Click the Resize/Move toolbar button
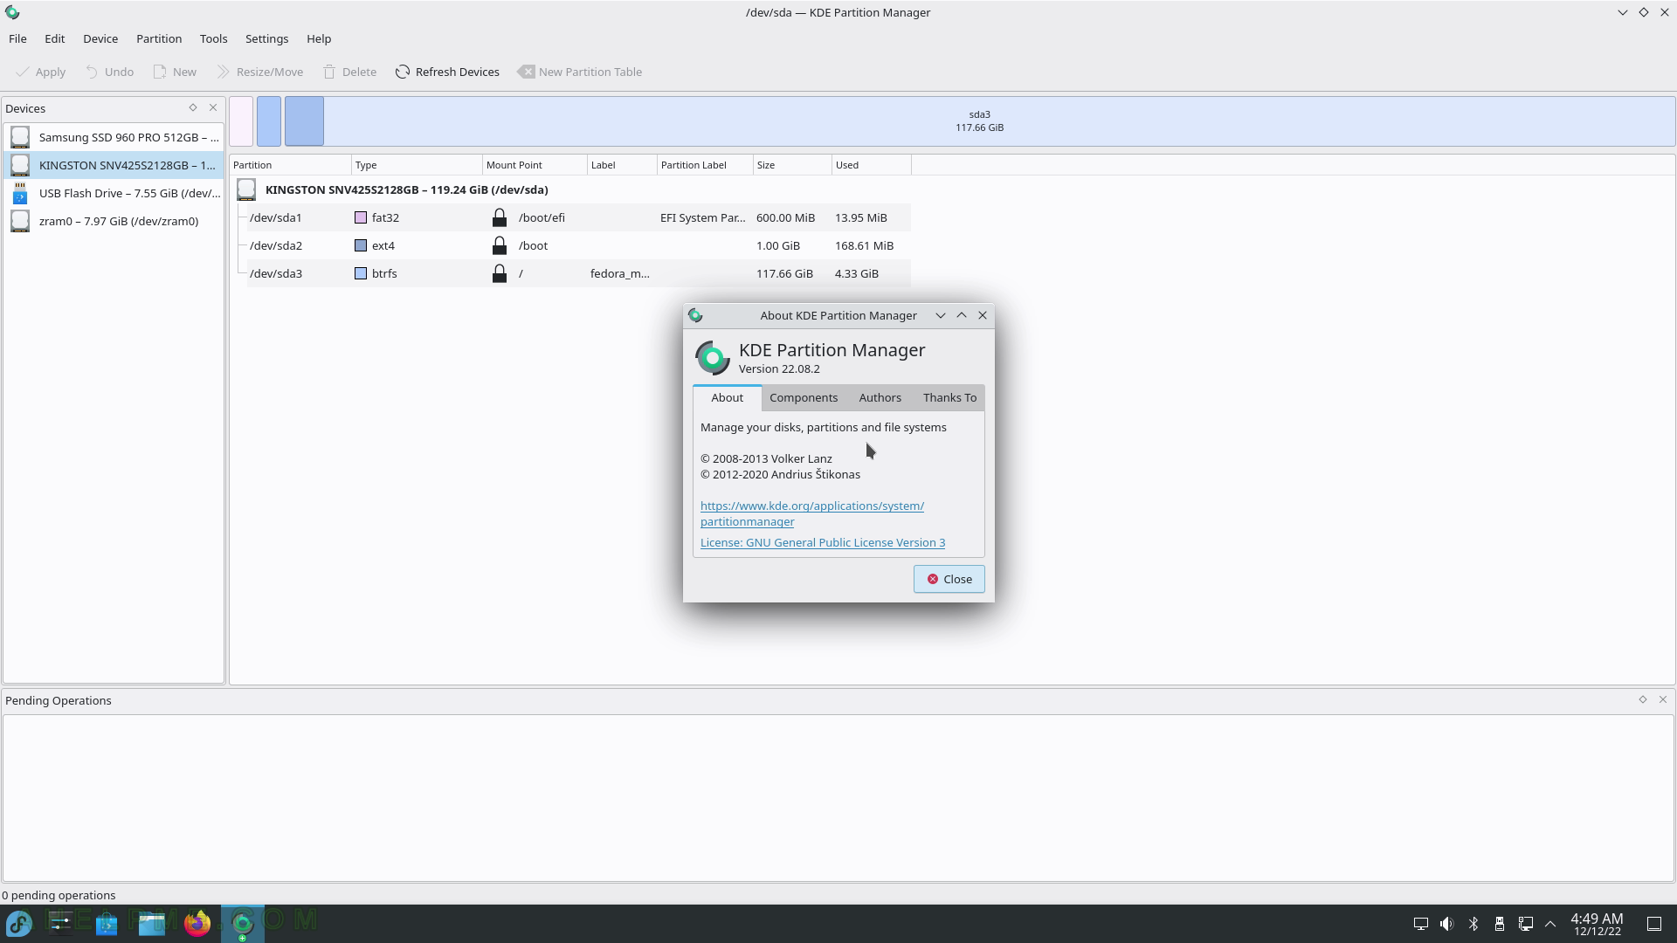Screen dimensions: 1677x943 point(260,72)
